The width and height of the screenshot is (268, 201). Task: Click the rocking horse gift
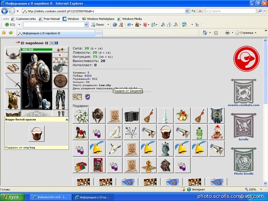point(81,132)
